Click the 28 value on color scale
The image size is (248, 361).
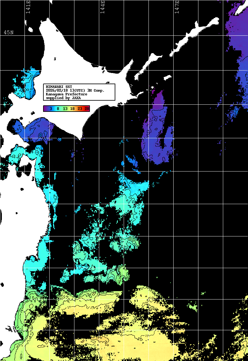pyautogui.click(x=87, y=108)
